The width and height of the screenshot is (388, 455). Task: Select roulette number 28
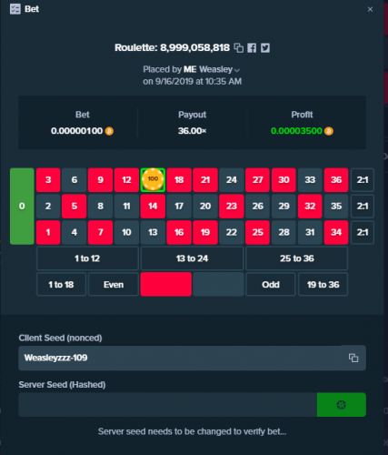[284, 232]
